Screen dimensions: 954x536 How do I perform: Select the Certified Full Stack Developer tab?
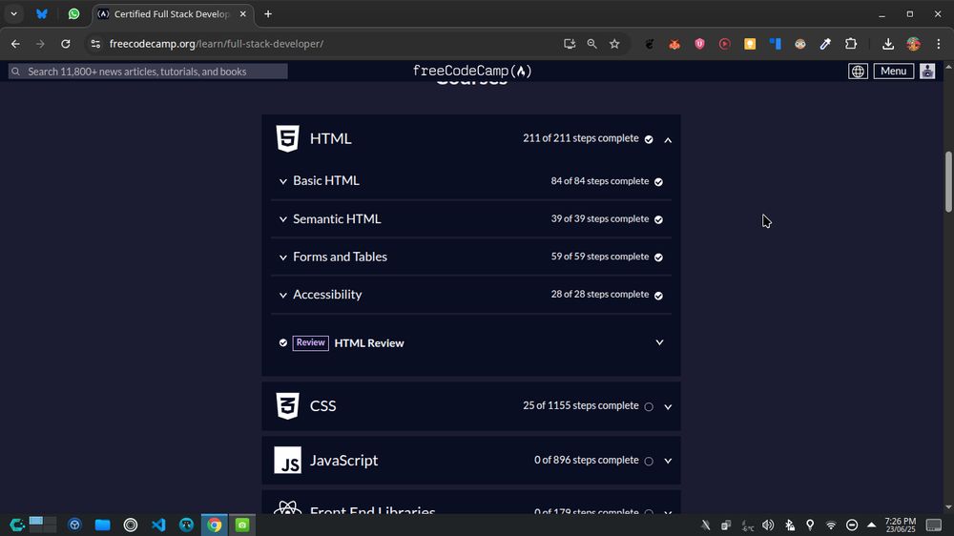pyautogui.click(x=172, y=14)
